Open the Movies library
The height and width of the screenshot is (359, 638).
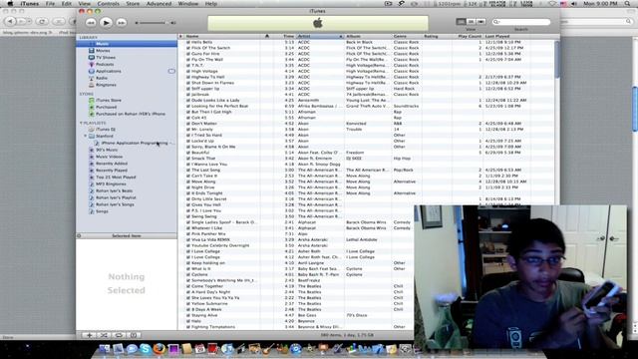click(103, 51)
